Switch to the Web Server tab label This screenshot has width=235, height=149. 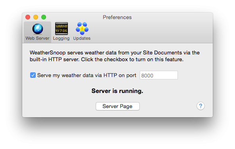pyautogui.click(x=37, y=38)
